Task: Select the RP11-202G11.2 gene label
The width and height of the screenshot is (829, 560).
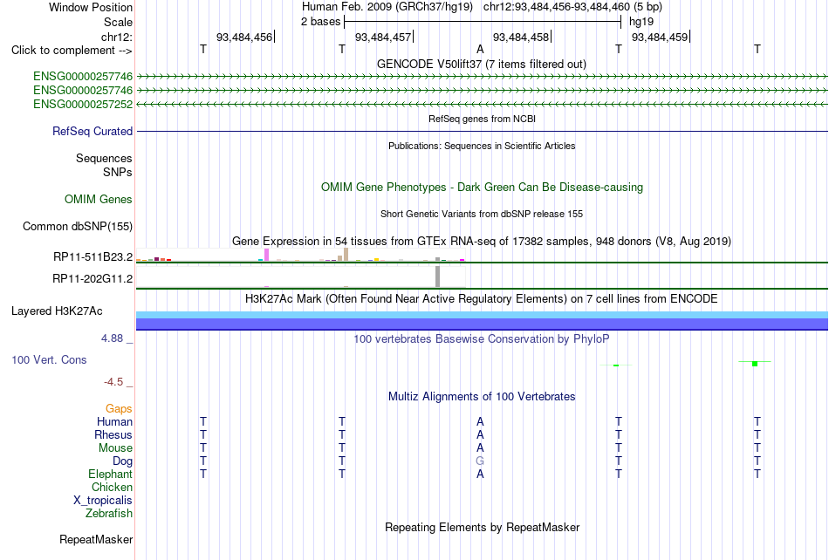Action: 92,278
